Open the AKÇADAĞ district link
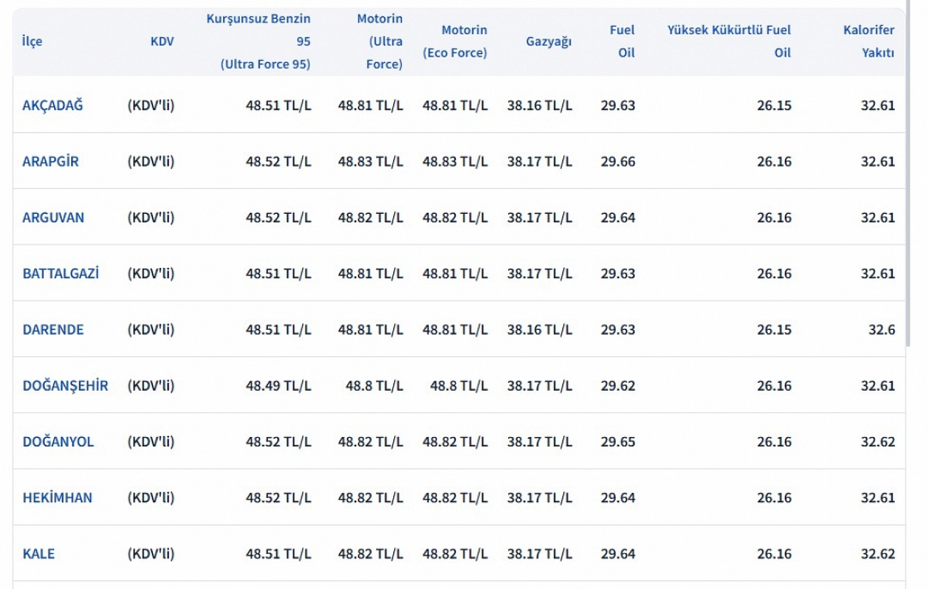Image resolution: width=929 pixels, height=589 pixels. (x=52, y=105)
